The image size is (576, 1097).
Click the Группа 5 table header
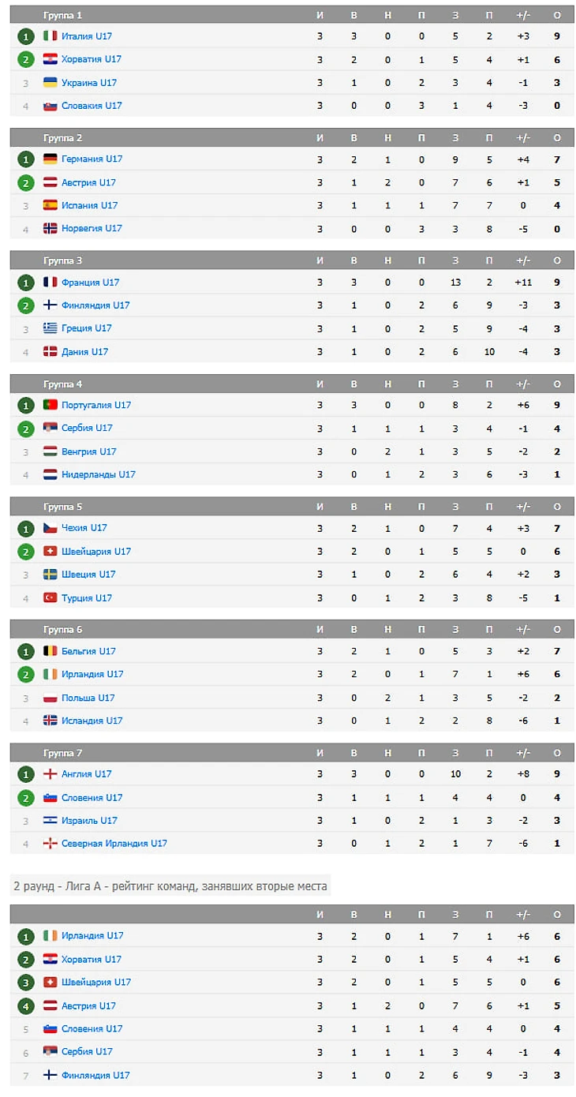coord(62,507)
